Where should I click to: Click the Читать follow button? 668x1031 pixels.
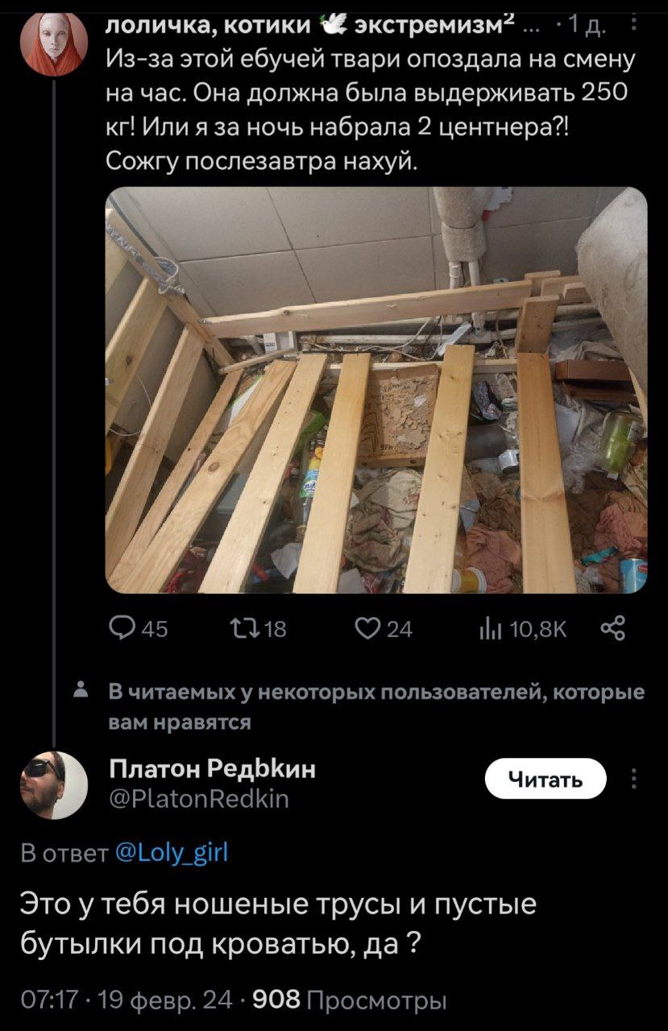pos(545,779)
